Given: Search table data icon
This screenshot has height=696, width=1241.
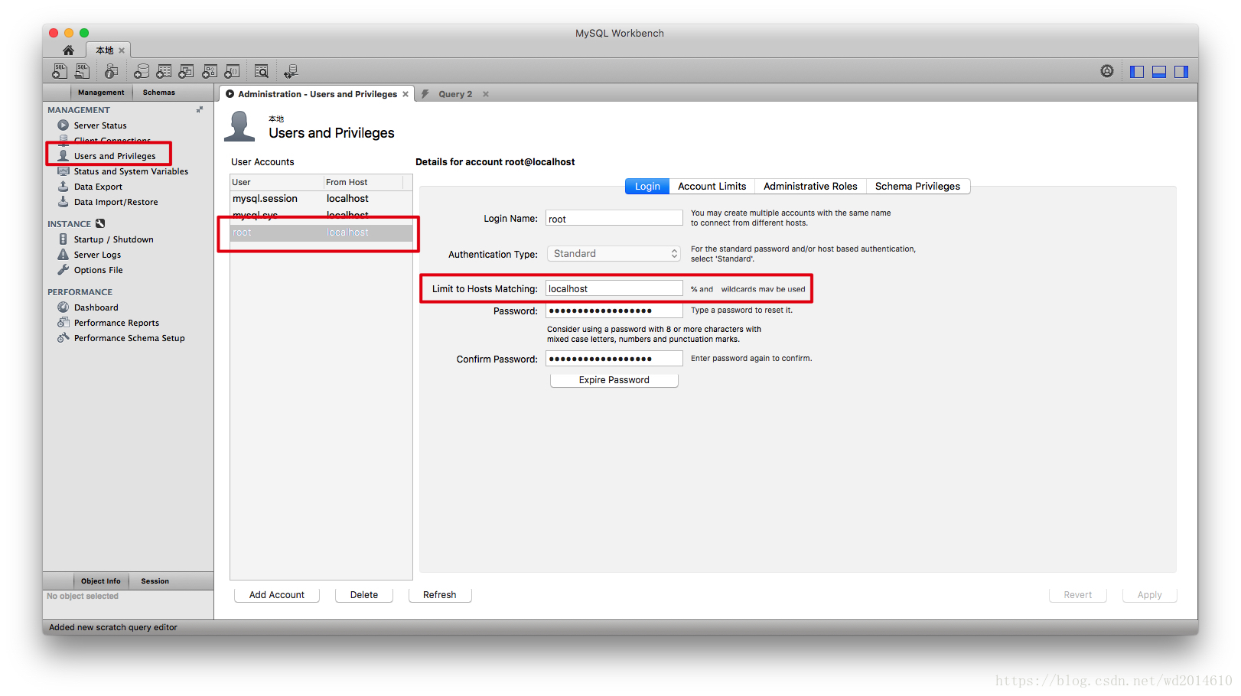Looking at the screenshot, I should [261, 71].
